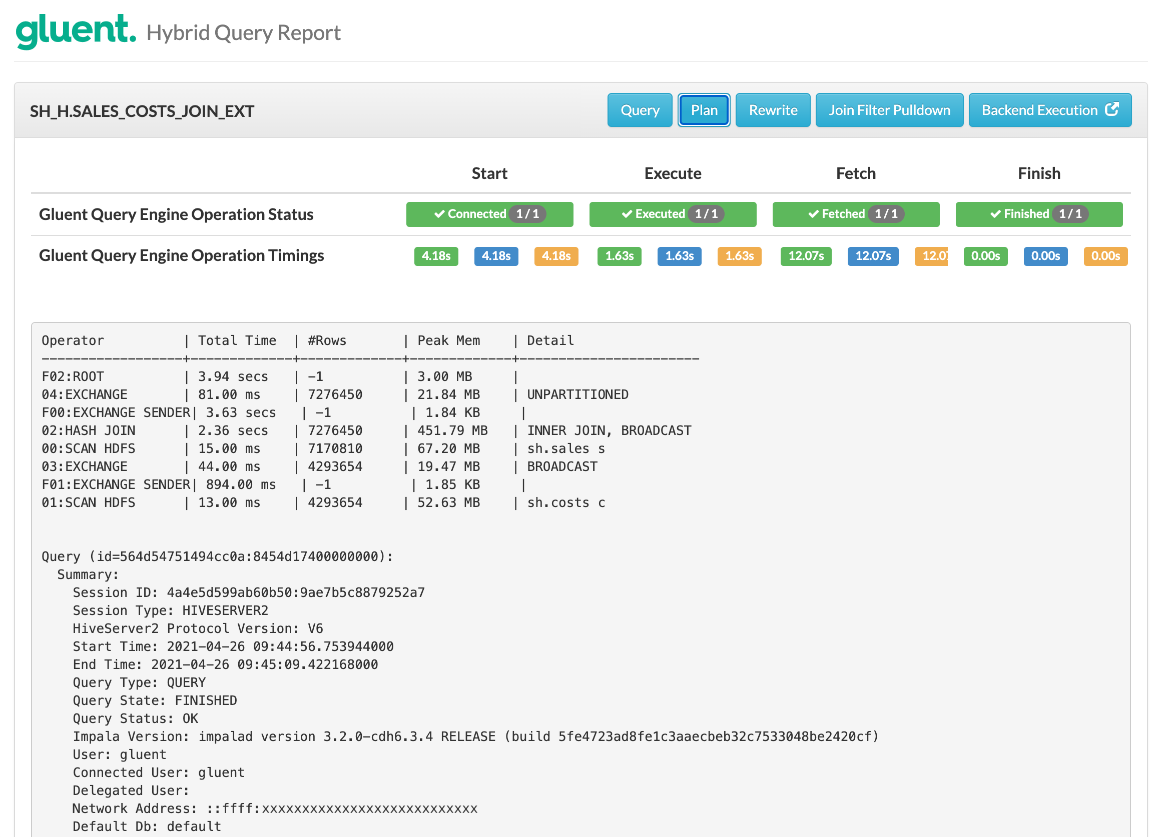Image resolution: width=1162 pixels, height=837 pixels.
Task: Click the Impala Version line
Action: (475, 736)
